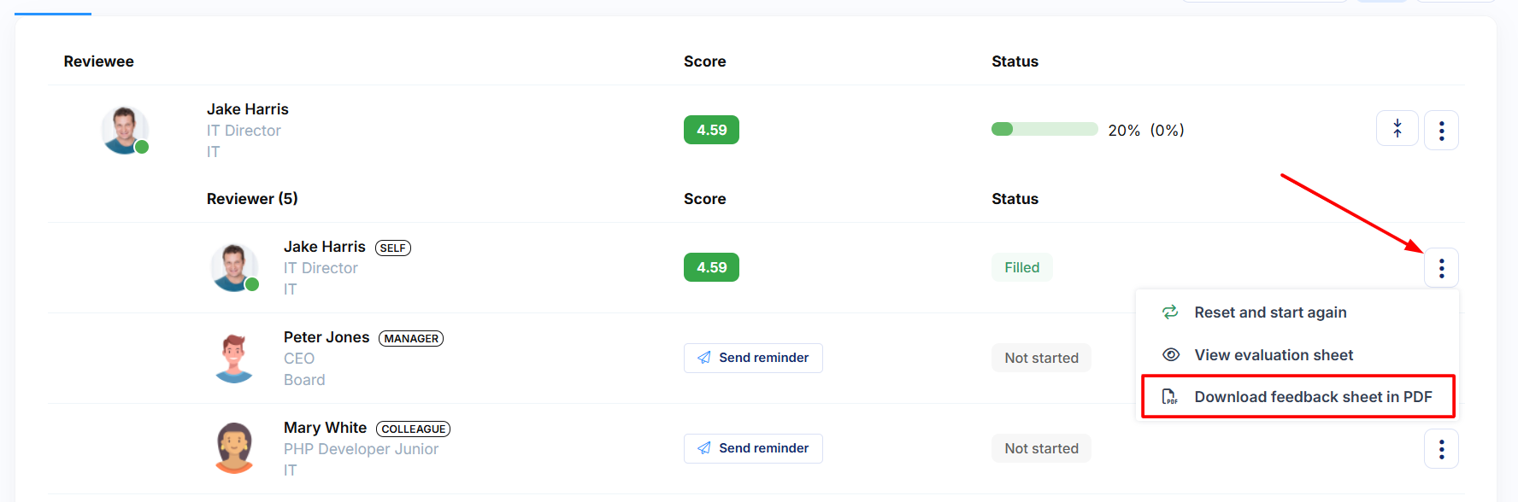This screenshot has width=1518, height=502.
Task: Select View evaluation sheet option
Action: 1274,355
